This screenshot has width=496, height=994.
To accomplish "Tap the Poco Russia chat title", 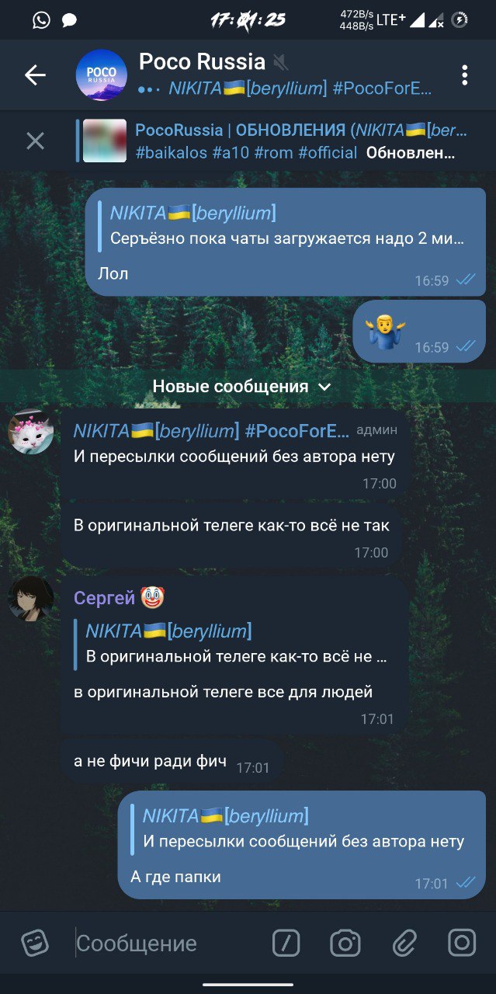I will (202, 61).
